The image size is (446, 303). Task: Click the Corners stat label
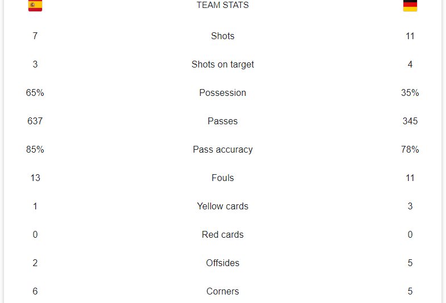[223, 292]
